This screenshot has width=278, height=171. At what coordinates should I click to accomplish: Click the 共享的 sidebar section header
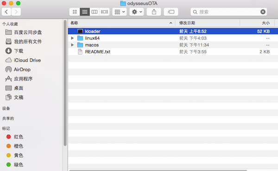click(8, 119)
